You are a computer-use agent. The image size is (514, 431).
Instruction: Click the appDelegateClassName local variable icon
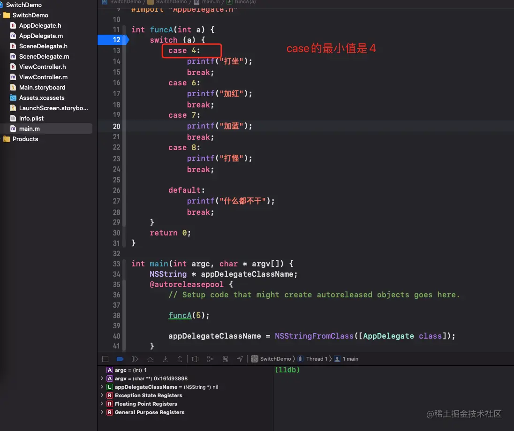point(110,387)
